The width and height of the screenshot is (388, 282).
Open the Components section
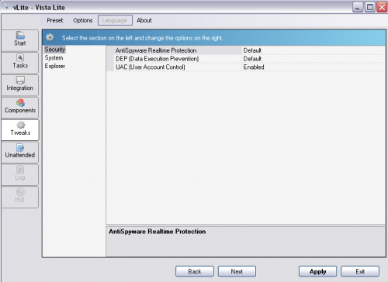pyautogui.click(x=20, y=108)
